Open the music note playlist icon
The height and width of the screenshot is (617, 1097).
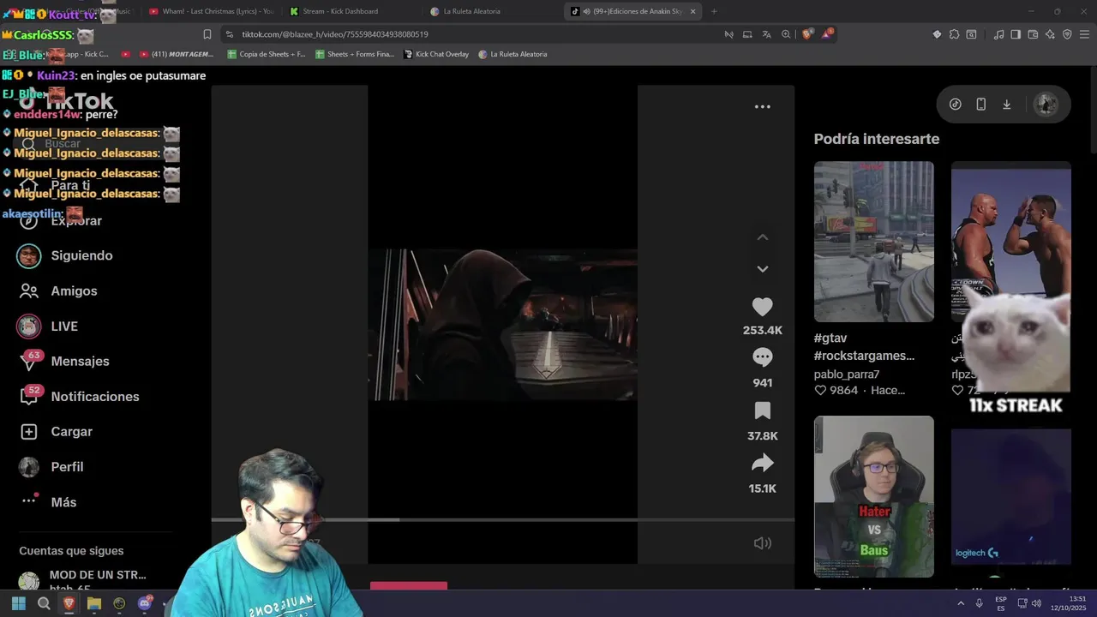pos(998,34)
